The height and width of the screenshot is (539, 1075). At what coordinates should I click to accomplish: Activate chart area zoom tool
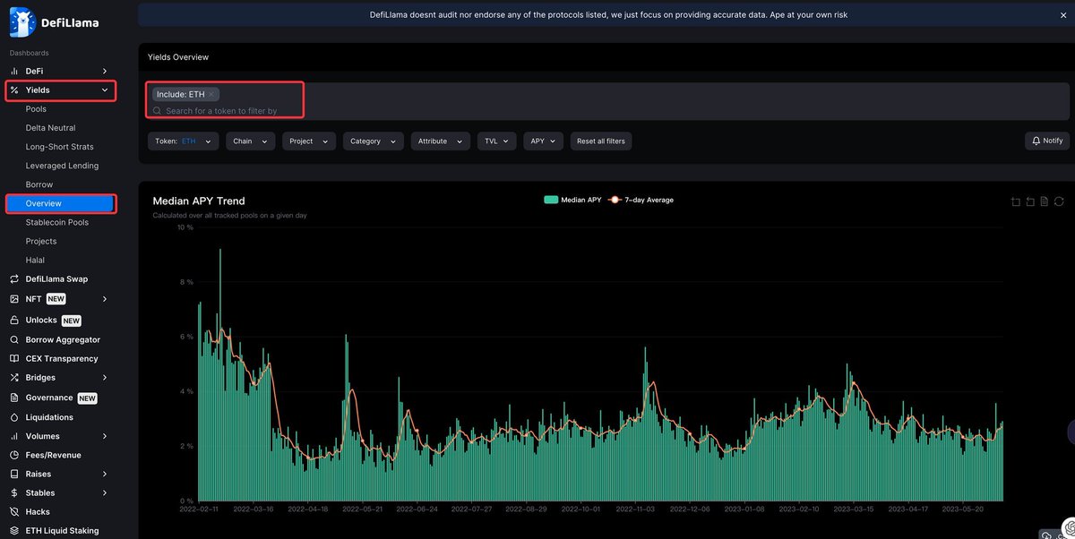coord(1015,201)
